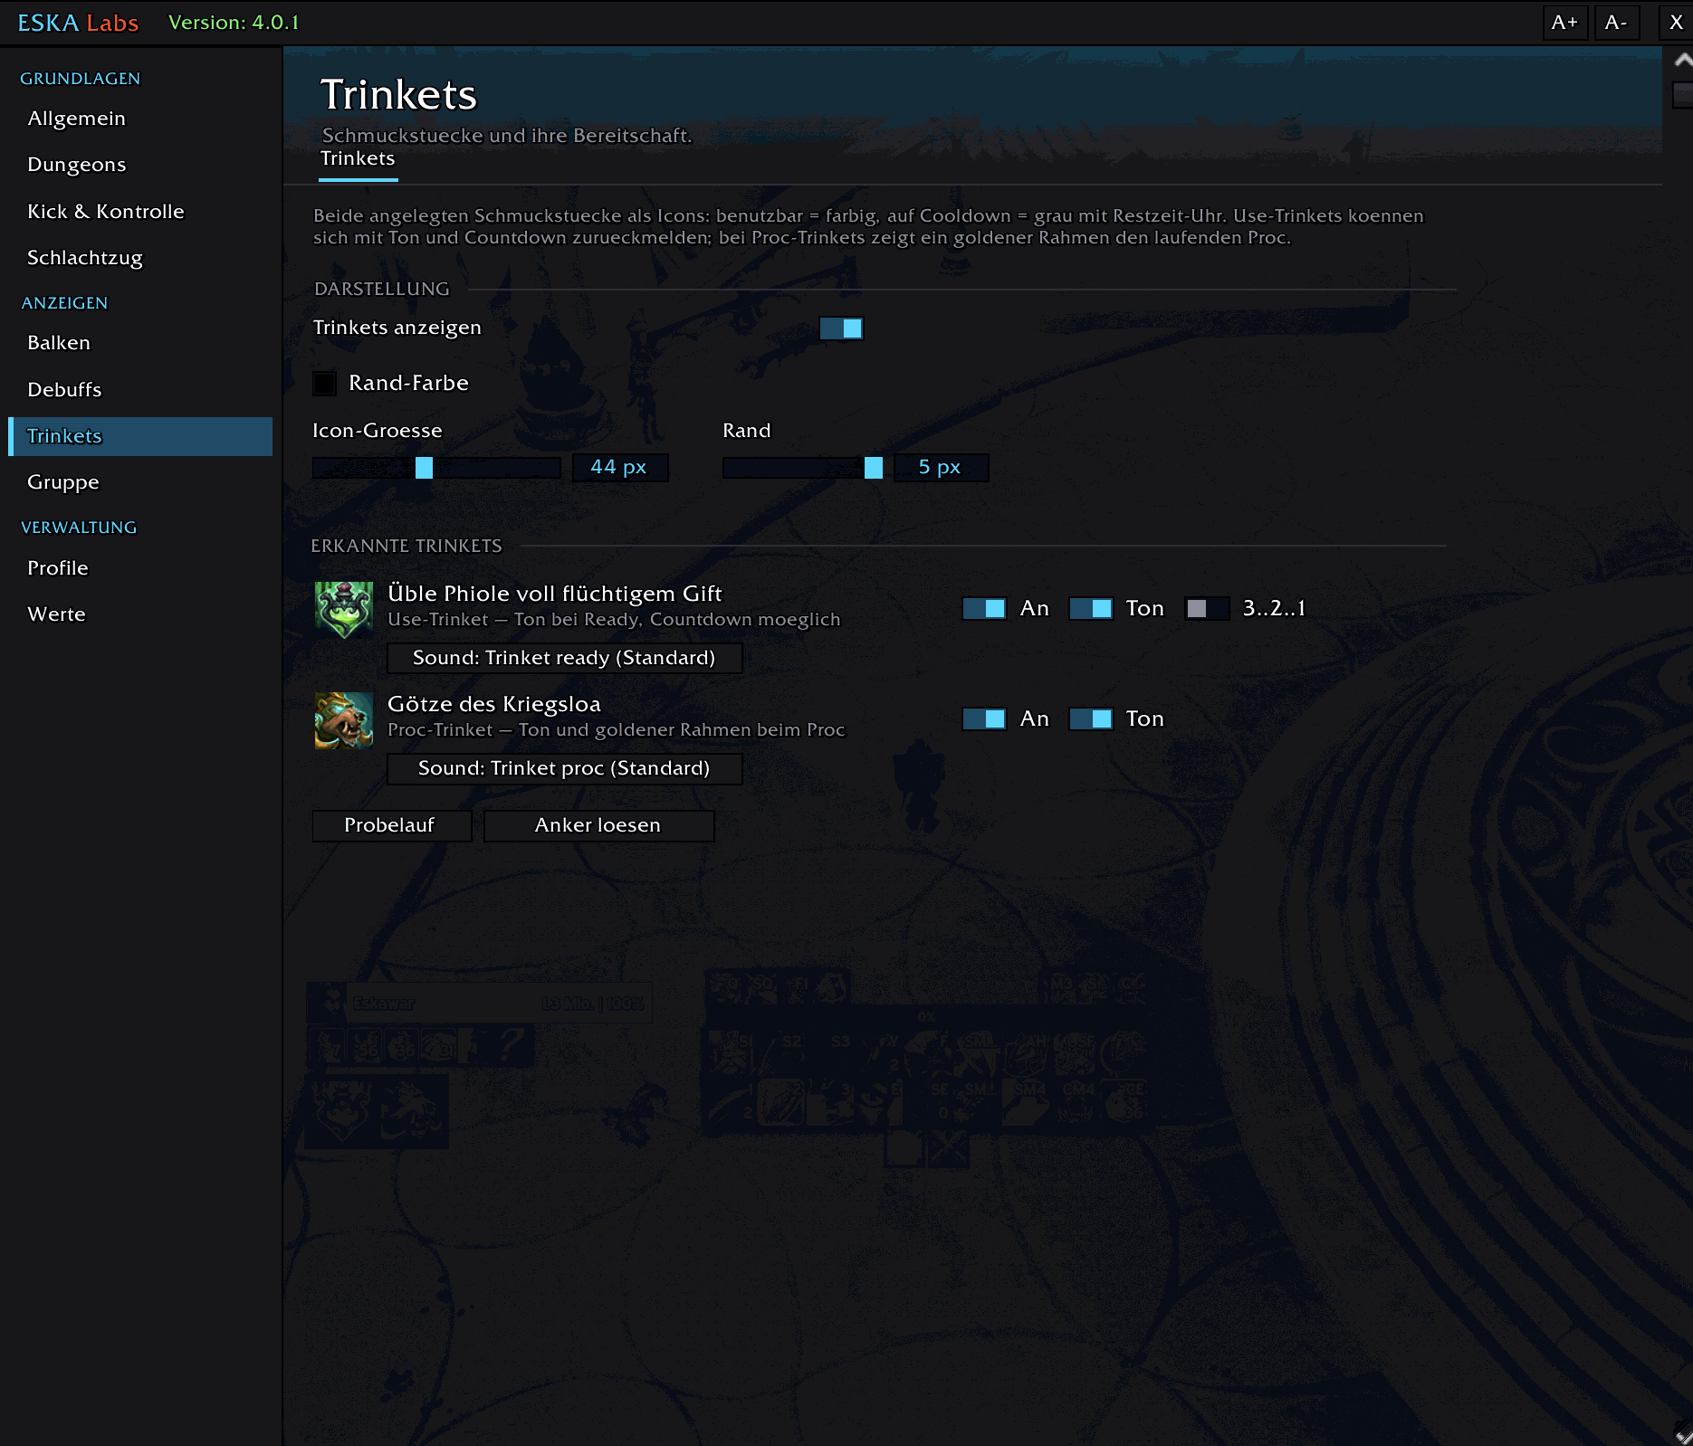Toggle Trinkets anzeigen switch

tap(841, 328)
